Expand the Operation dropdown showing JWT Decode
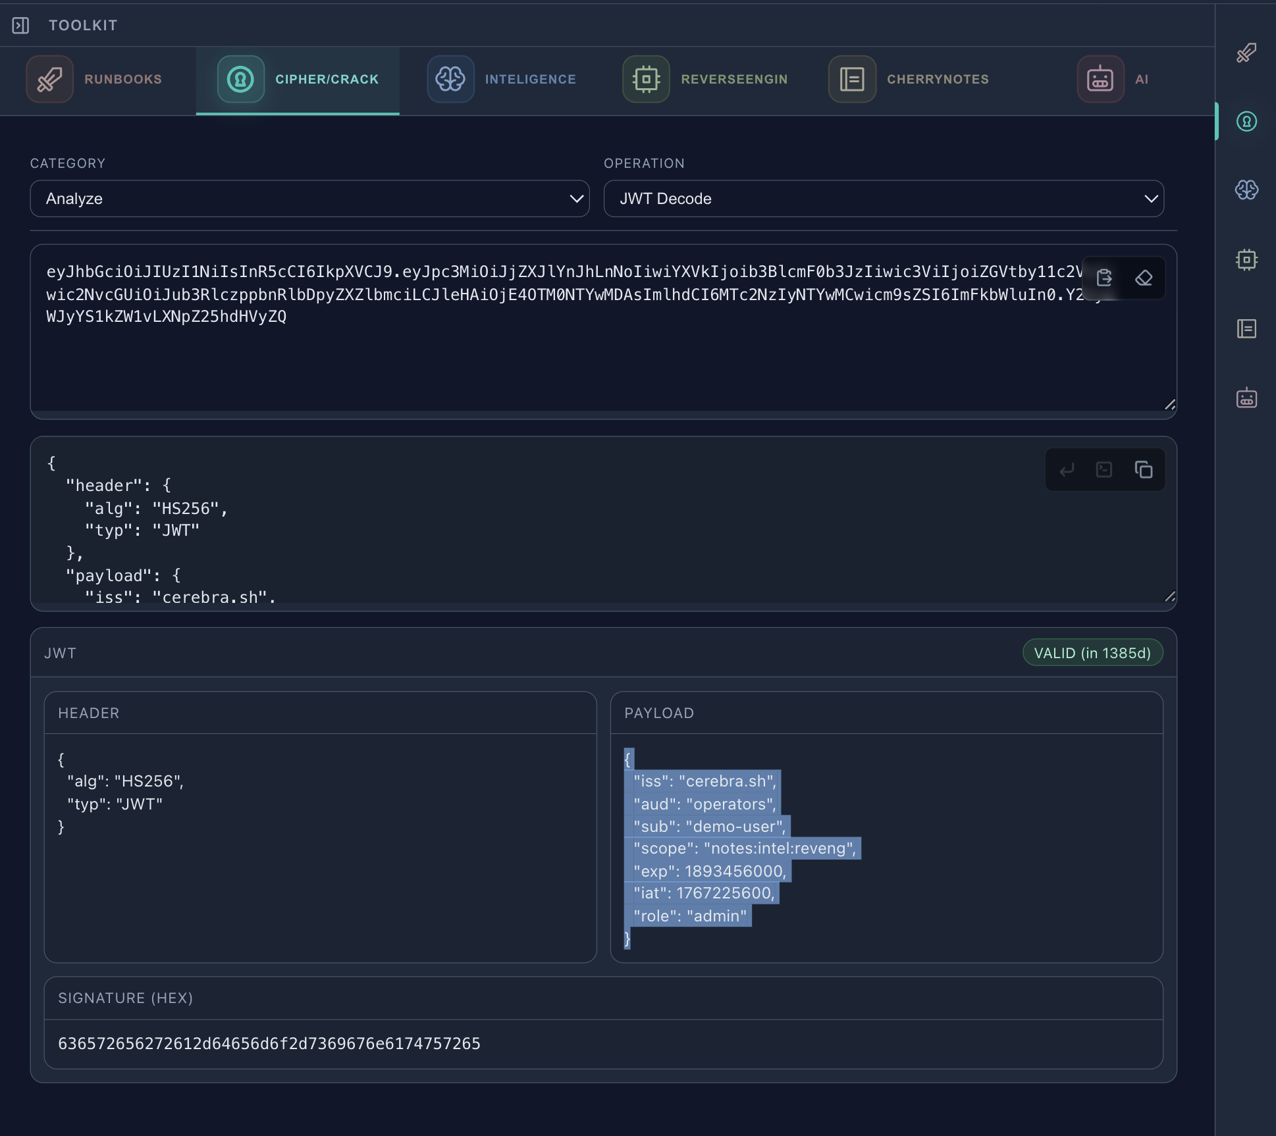Screen dimensions: 1276x1136 coord(883,199)
